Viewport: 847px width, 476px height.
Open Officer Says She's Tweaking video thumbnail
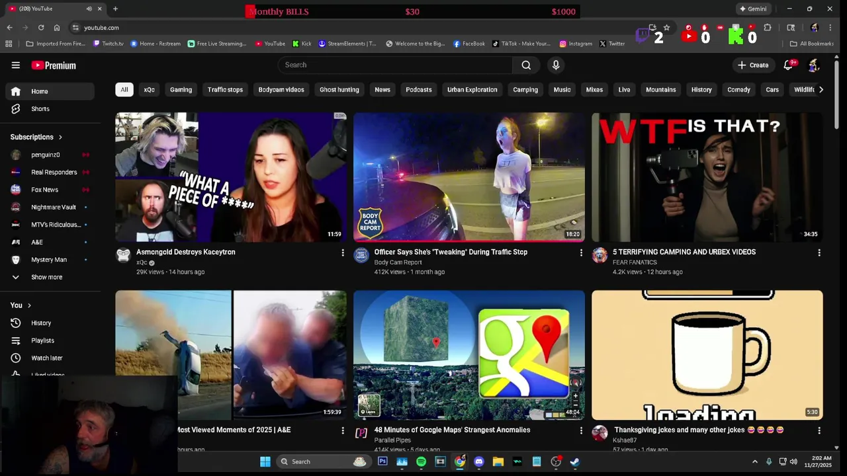point(469,177)
